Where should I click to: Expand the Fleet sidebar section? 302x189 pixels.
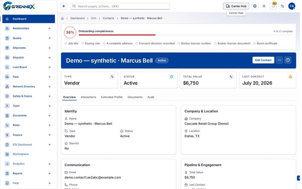tap(49, 77)
